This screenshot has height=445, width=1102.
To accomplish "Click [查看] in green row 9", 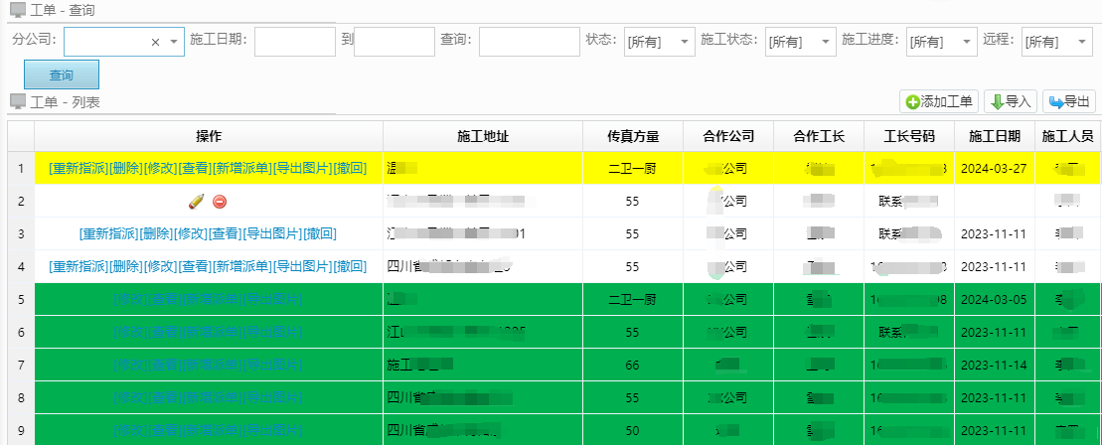I will 165,430.
